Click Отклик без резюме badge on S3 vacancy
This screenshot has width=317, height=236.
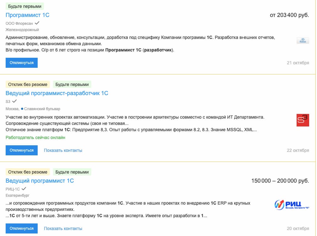pyautogui.click(x=28, y=84)
